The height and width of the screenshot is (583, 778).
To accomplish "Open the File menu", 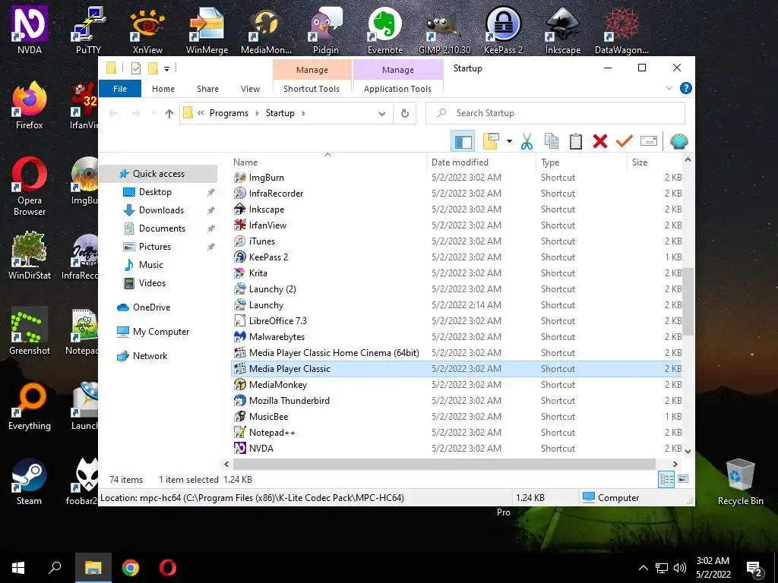I will pos(120,89).
